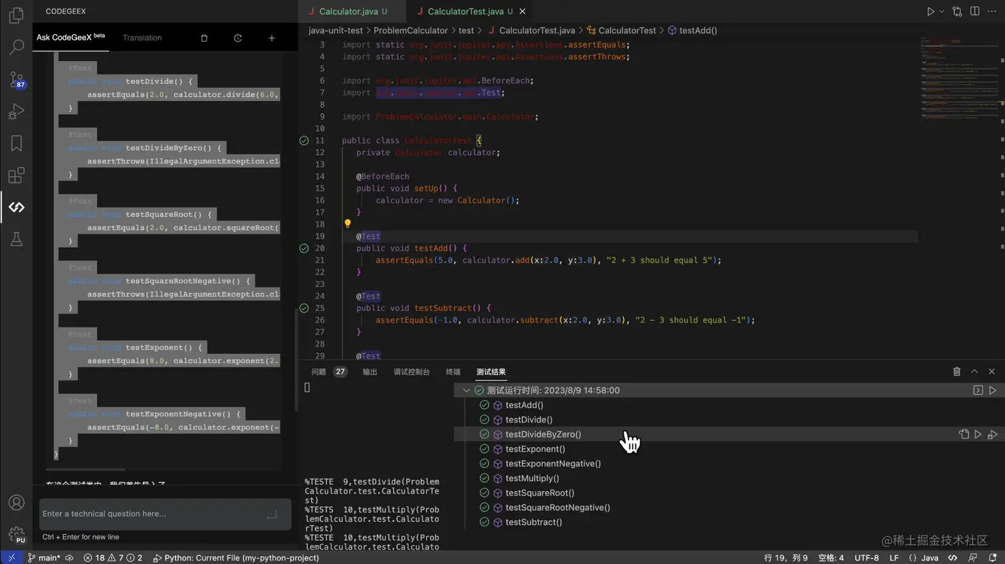Run the Java file with the play icon
The image size is (1005, 564).
click(x=931, y=11)
